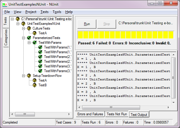Click the green checkmark icon beside ParameterizedTests
The image size is (180, 128).
[x=29, y=38]
